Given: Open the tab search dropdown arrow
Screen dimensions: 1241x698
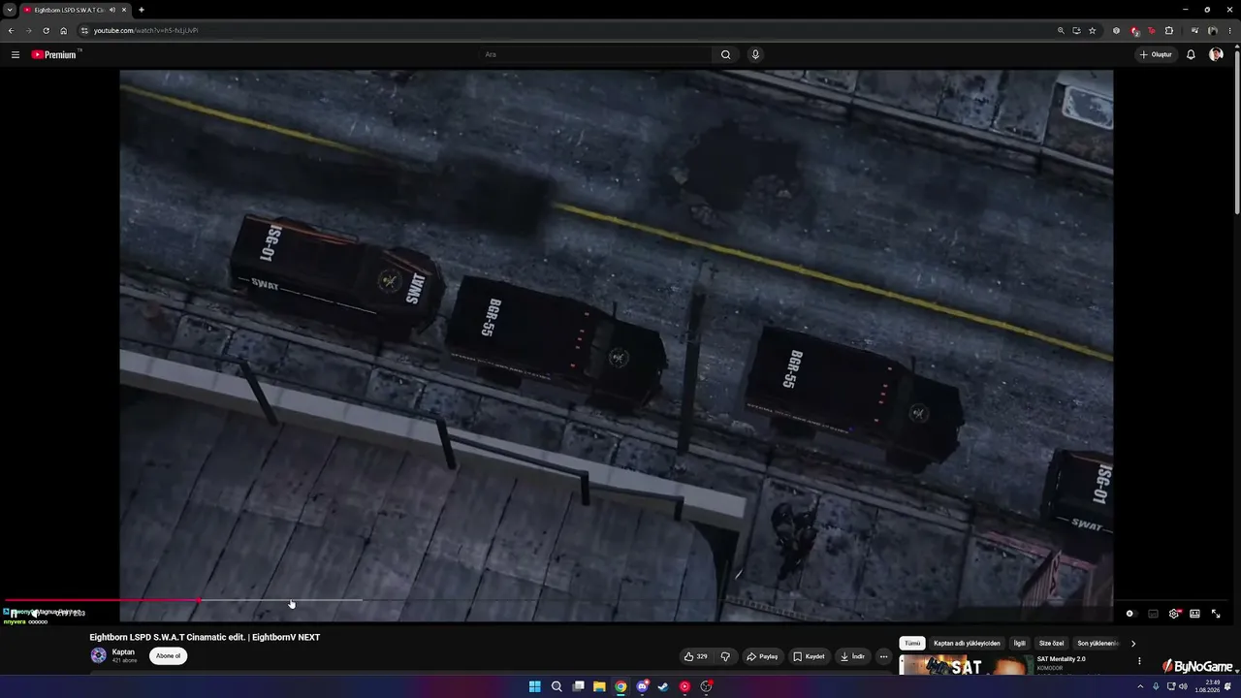Looking at the screenshot, I should tap(10, 10).
